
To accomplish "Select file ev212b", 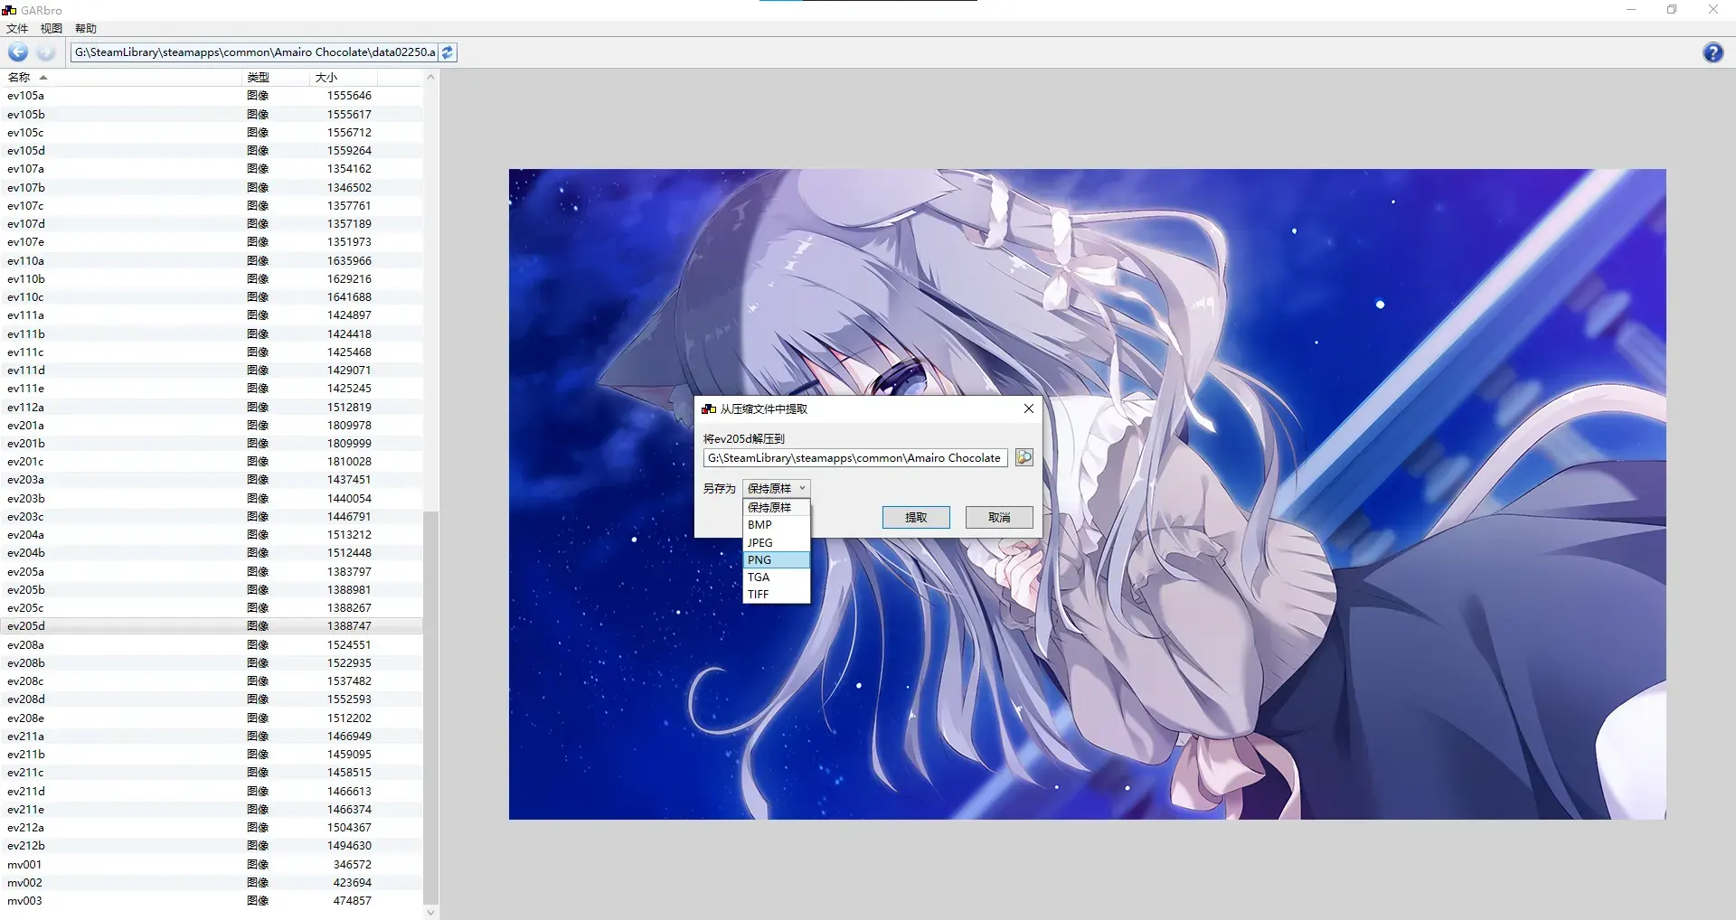I will pos(212,845).
